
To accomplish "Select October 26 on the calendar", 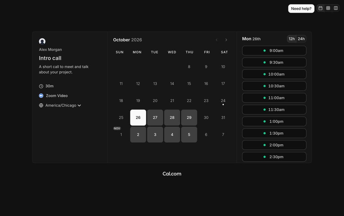I will pos(138,118).
